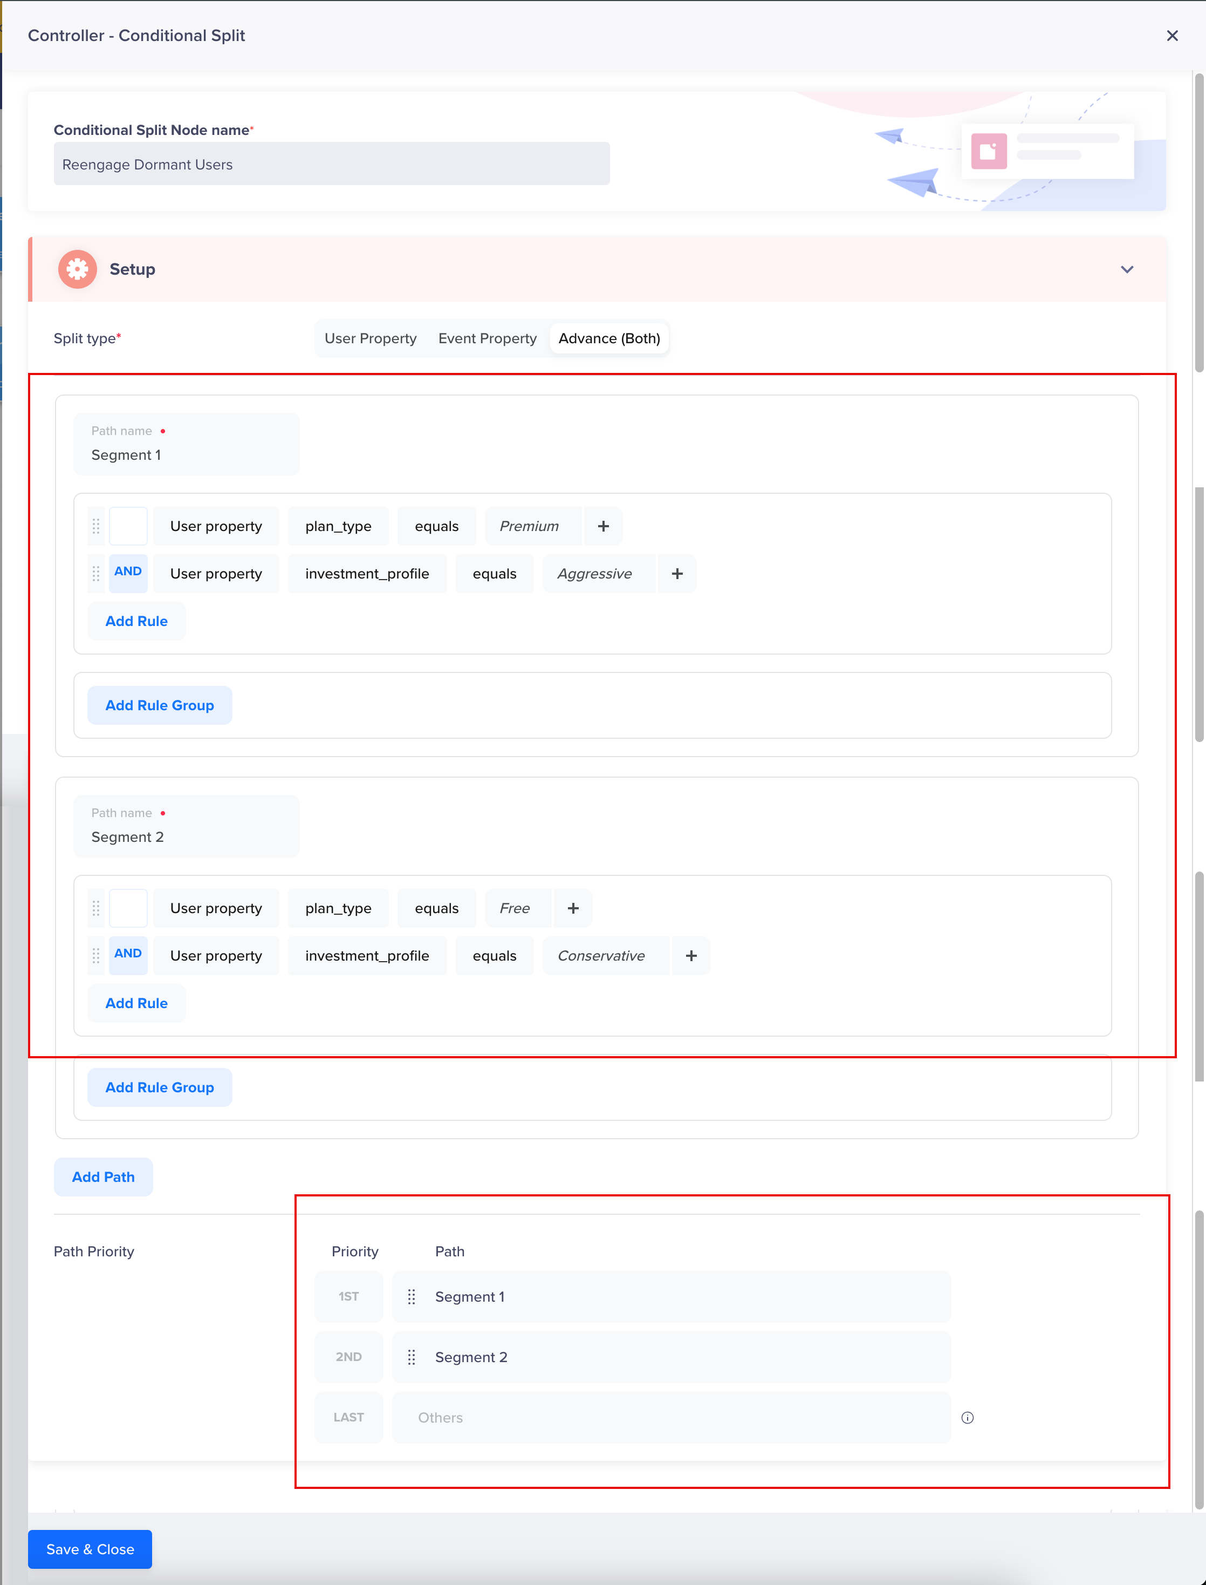Viewport: 1206px width, 1585px height.
Task: Check the checkbox on Segment 1's first rule
Action: (x=128, y=526)
